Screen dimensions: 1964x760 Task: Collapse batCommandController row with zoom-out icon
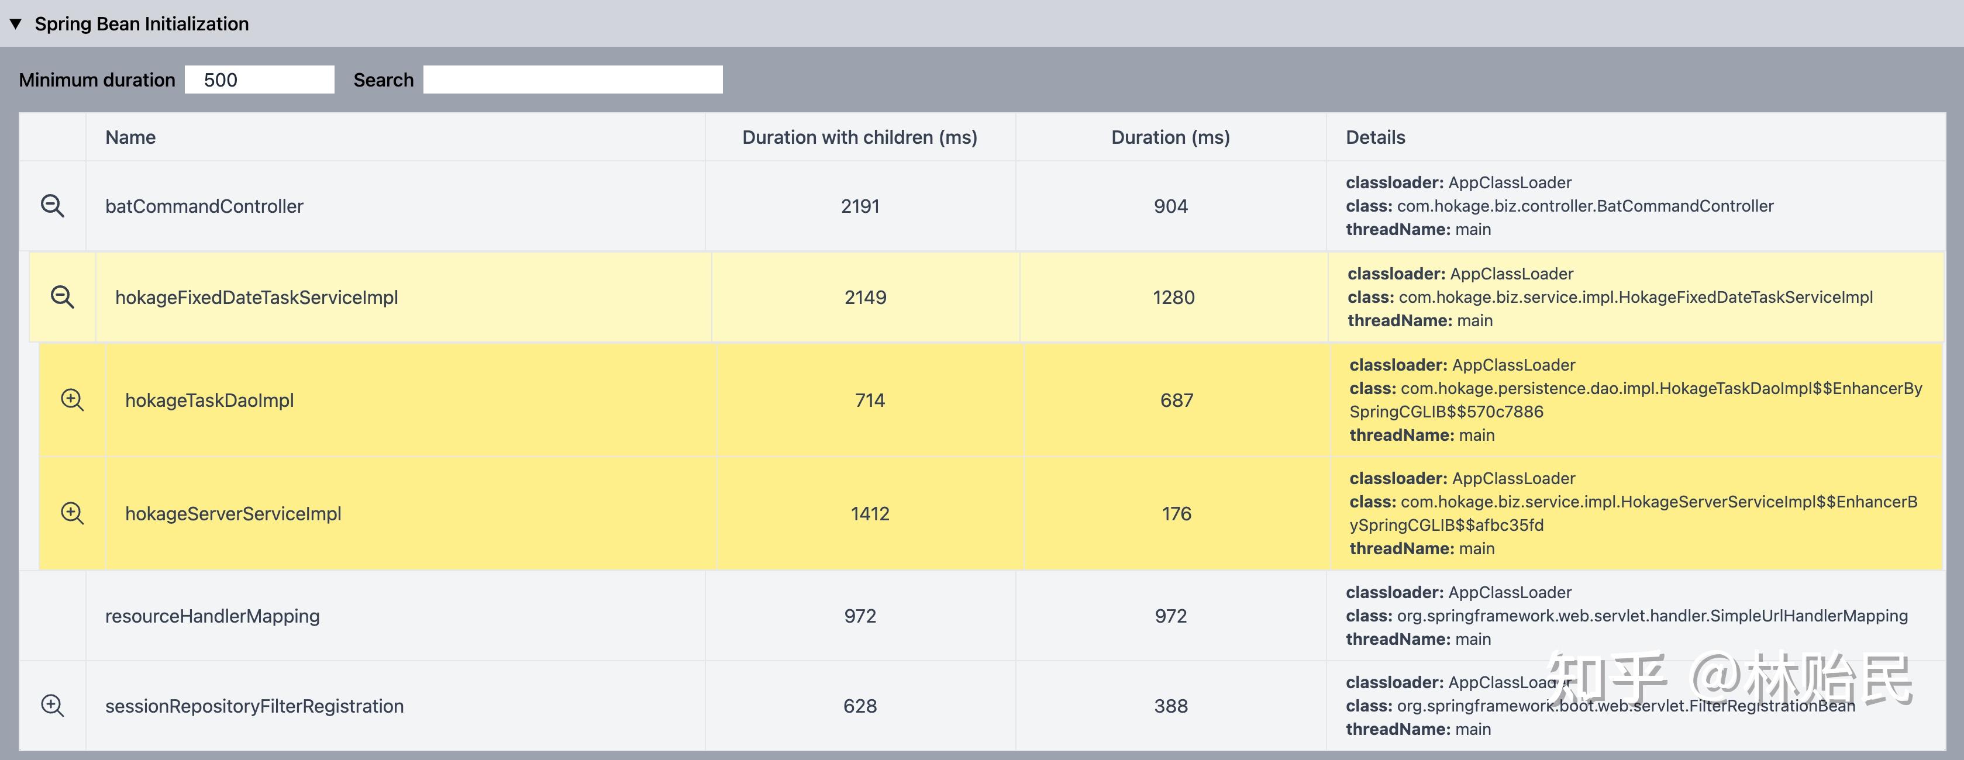[x=52, y=206]
